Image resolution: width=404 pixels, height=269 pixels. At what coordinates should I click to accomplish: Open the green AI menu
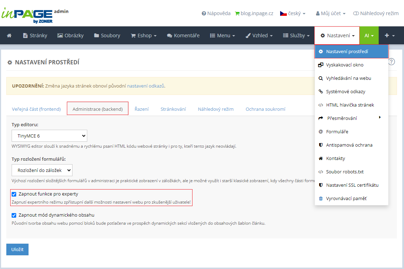pyautogui.click(x=369, y=36)
